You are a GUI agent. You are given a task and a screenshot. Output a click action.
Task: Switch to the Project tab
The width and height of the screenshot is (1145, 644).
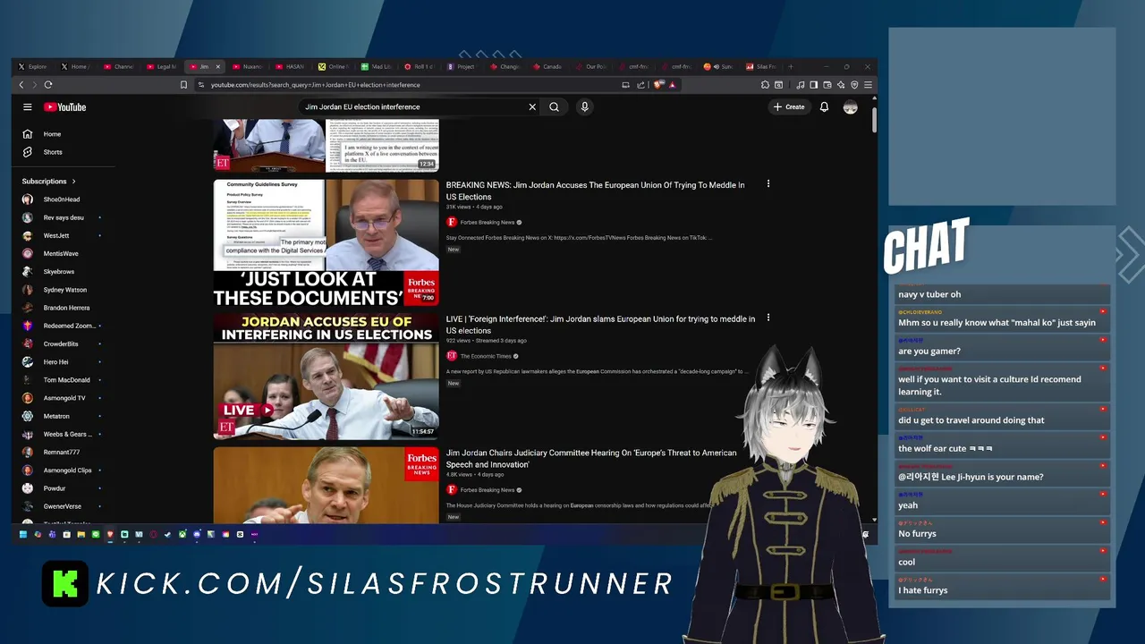(x=462, y=67)
